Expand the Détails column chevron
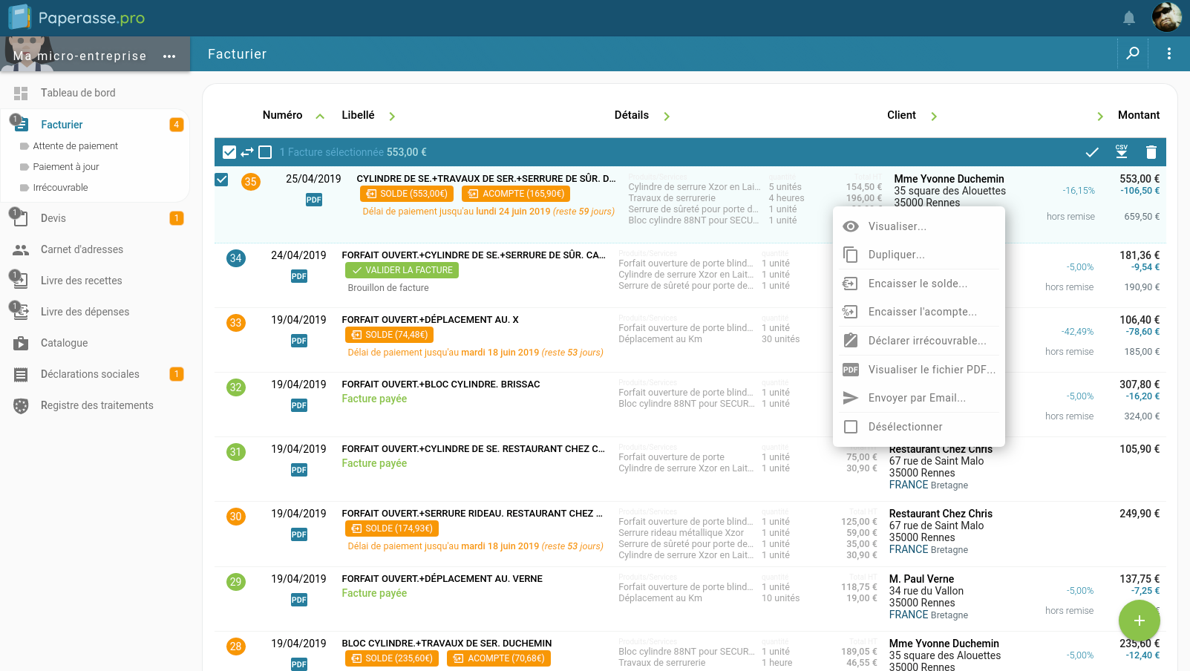Image resolution: width=1190 pixels, height=671 pixels. click(x=667, y=116)
